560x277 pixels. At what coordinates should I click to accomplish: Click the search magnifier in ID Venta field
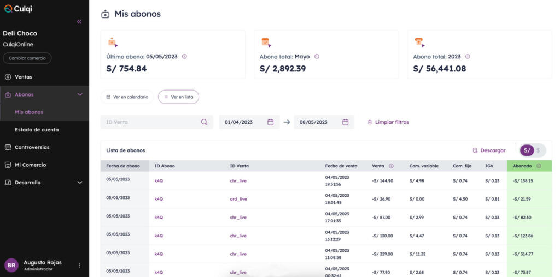click(204, 122)
